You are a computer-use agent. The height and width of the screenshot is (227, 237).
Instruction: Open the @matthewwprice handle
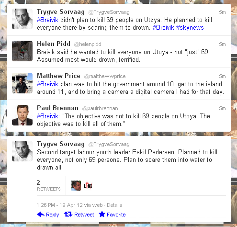pos(105,76)
